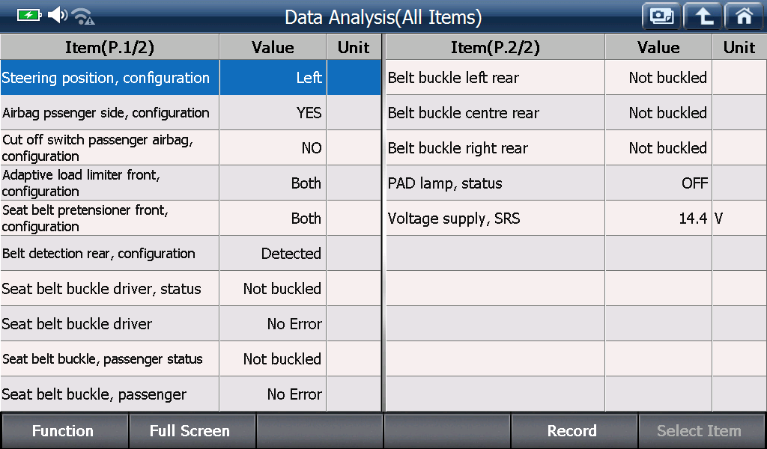
Task: Go back using the up arrow icon
Action: click(x=703, y=16)
